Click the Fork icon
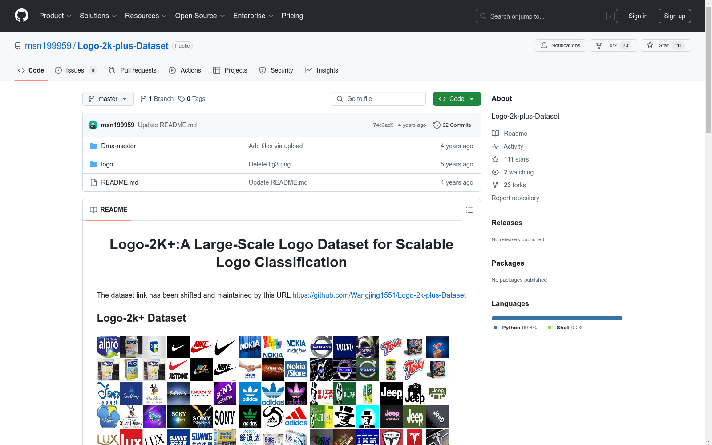Image resolution: width=712 pixels, height=445 pixels. click(x=599, y=45)
